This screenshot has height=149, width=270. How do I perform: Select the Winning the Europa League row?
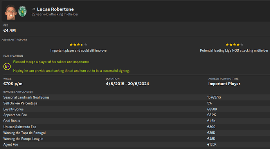135,139
